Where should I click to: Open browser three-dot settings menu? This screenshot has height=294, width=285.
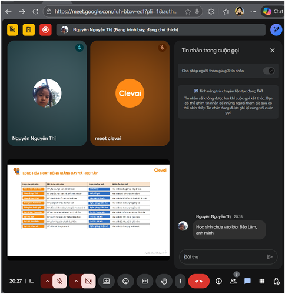[253, 12]
